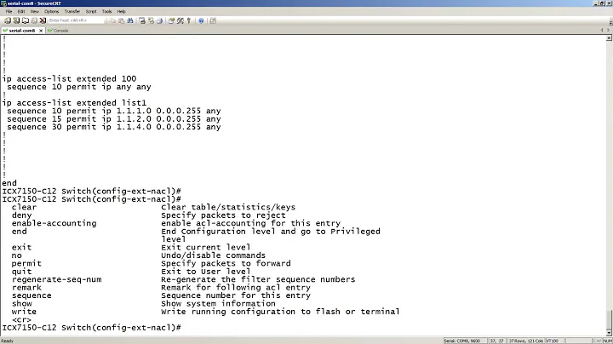Click 'Re-generate the filter sequence numbers' text

258,279
